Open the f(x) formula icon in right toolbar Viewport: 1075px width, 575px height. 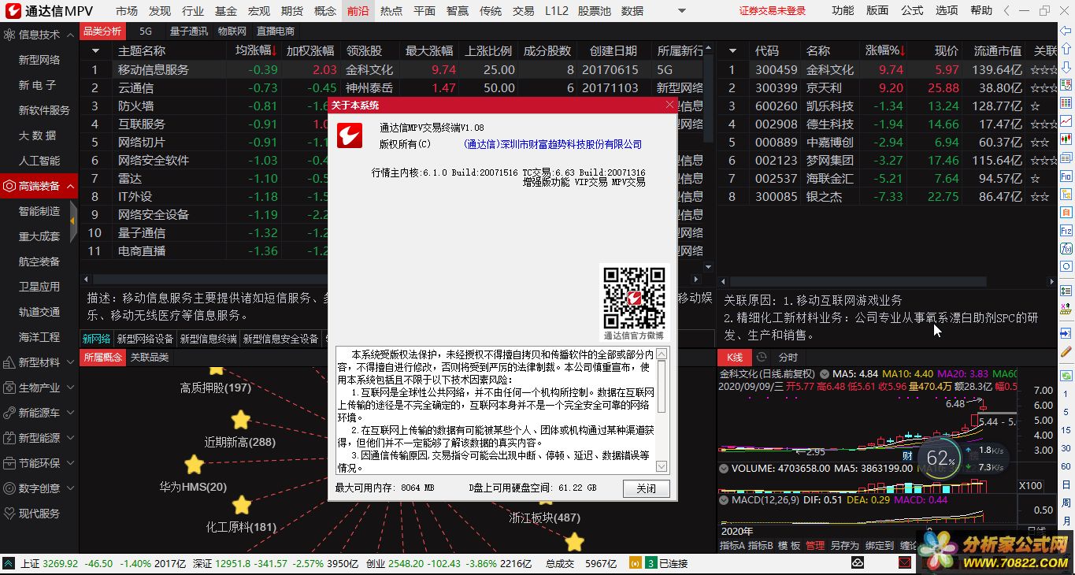1066,249
